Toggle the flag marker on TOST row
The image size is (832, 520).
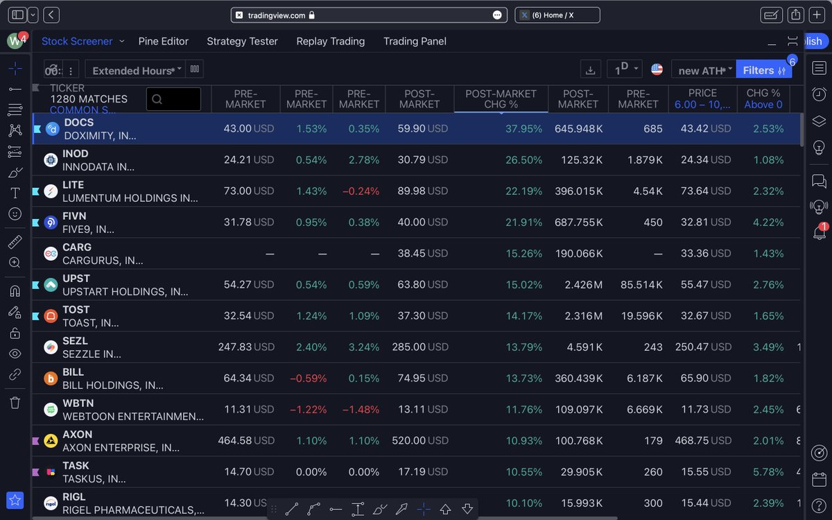coord(37,315)
